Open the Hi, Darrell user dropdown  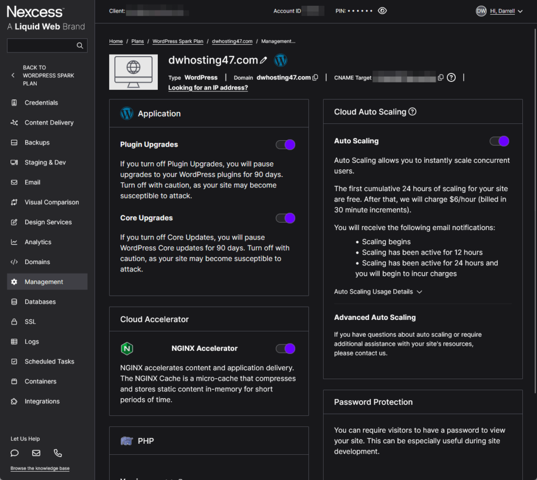coord(506,11)
